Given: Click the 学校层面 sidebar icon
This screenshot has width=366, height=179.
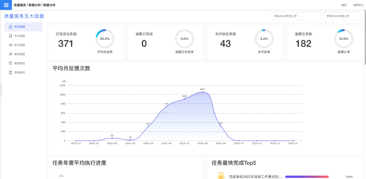Looking at the screenshot, I should tap(10, 27).
